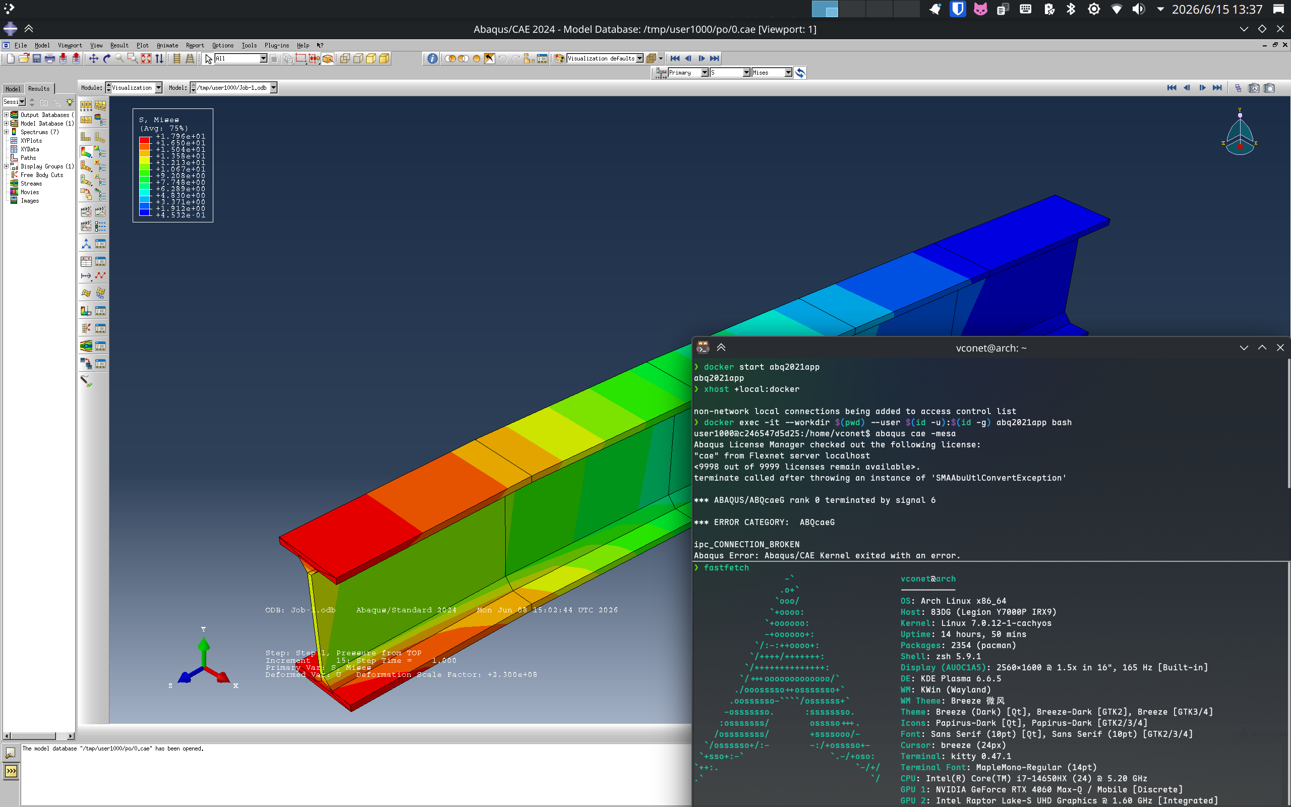1291x807 pixels.
Task: Click the Animate Time History icon
Action: [x=100, y=212]
